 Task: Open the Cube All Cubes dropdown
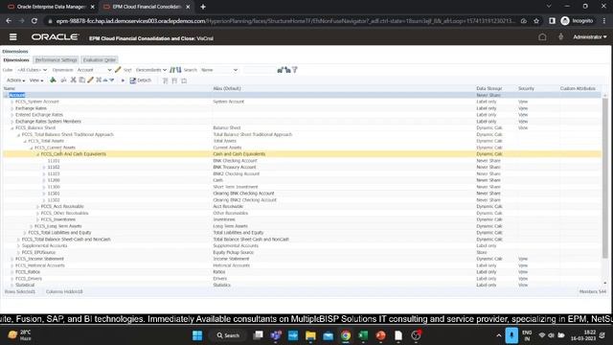point(32,70)
